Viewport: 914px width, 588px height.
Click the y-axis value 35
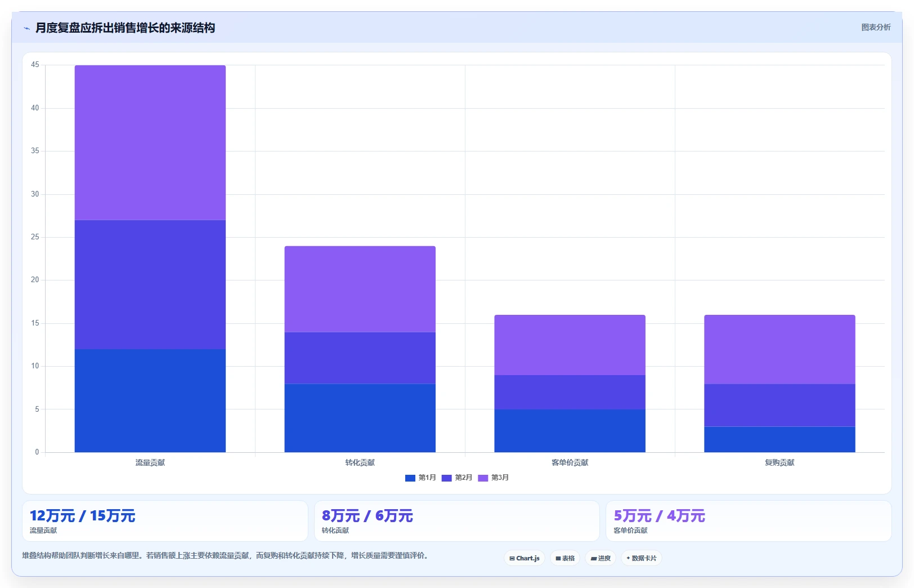point(35,151)
